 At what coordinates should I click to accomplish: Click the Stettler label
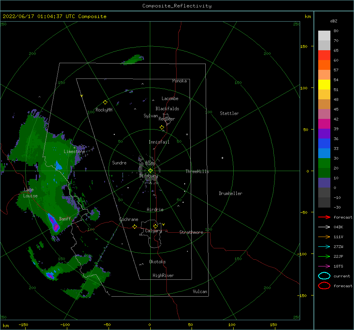[229, 113]
